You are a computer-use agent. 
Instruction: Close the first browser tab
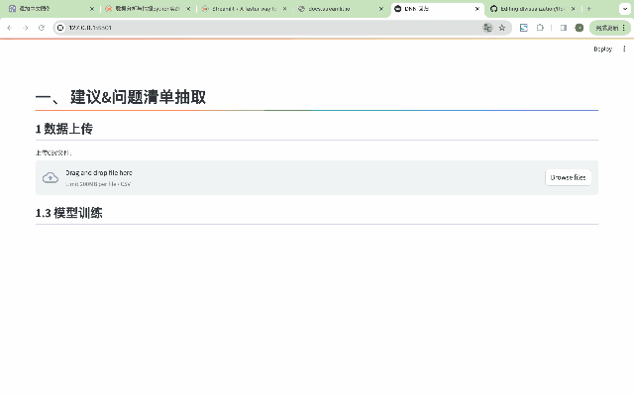click(92, 9)
